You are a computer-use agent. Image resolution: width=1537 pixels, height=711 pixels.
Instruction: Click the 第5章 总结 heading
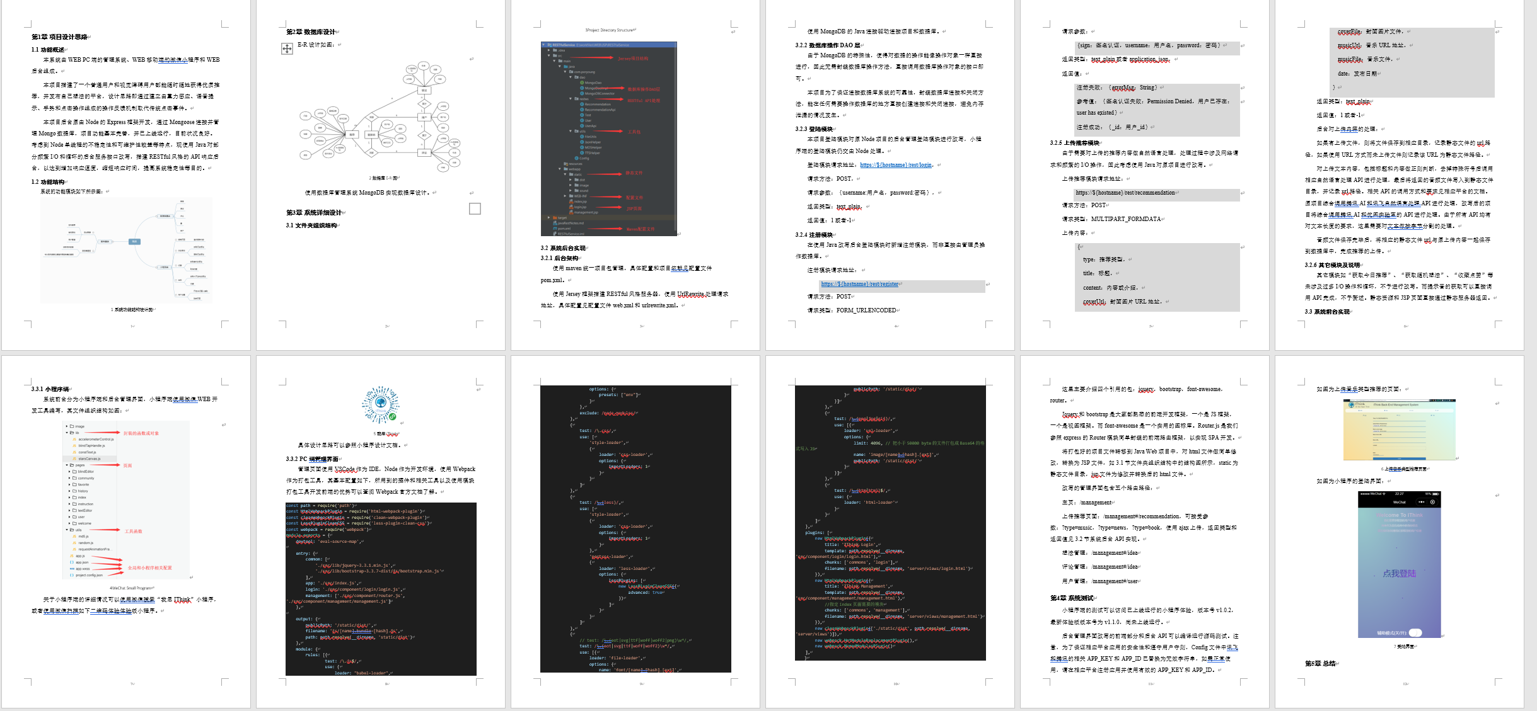click(1320, 664)
